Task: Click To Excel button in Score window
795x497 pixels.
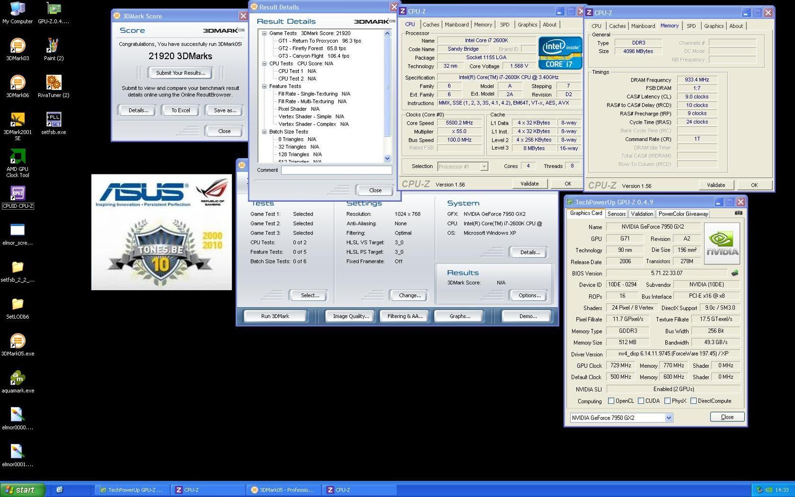Action: (180, 110)
